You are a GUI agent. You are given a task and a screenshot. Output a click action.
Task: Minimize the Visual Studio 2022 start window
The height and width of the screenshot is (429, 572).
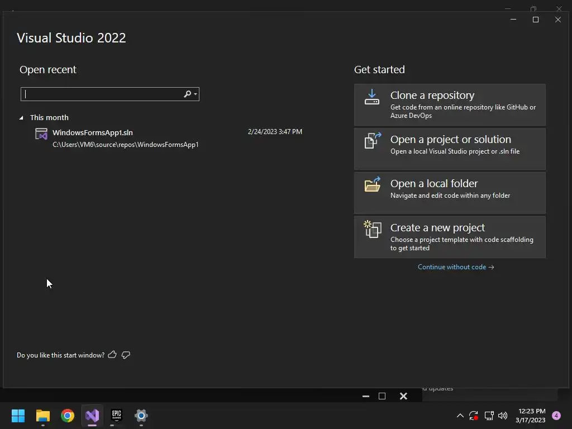(x=513, y=20)
